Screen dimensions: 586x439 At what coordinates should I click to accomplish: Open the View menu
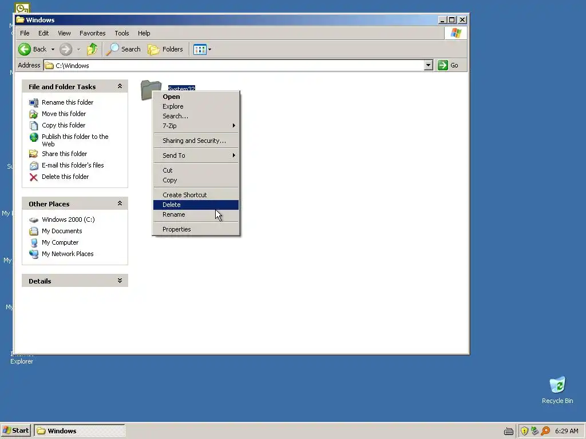point(64,33)
